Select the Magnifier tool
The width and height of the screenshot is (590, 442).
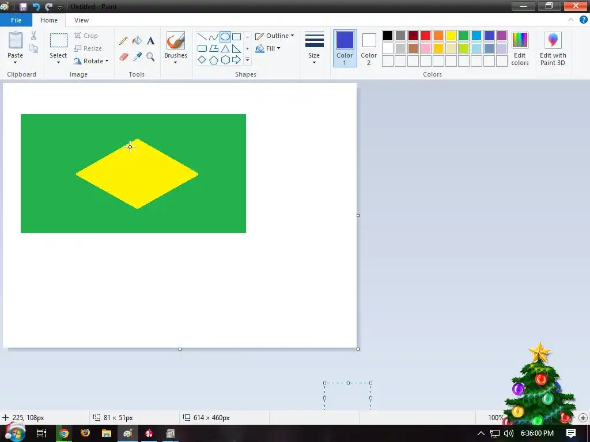tap(150, 57)
